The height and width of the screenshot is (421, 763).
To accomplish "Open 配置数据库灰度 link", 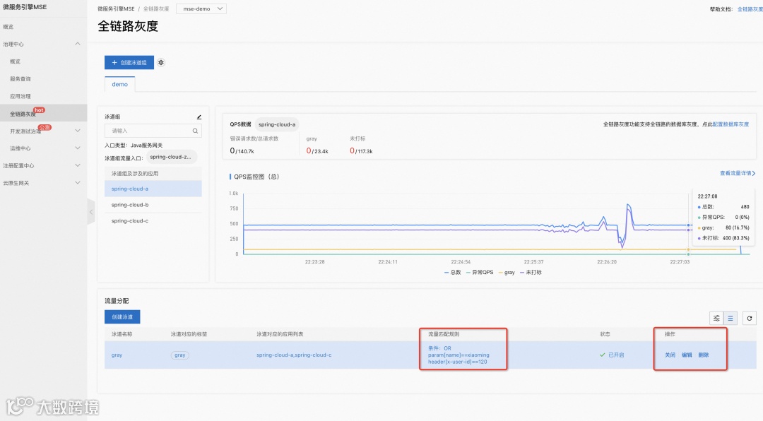I will pos(731,124).
